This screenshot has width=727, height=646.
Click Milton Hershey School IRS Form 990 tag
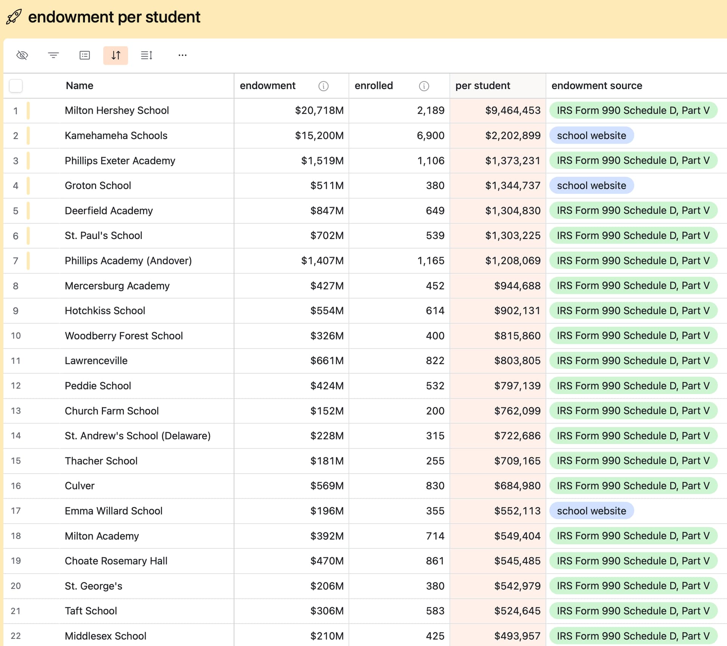[633, 111]
